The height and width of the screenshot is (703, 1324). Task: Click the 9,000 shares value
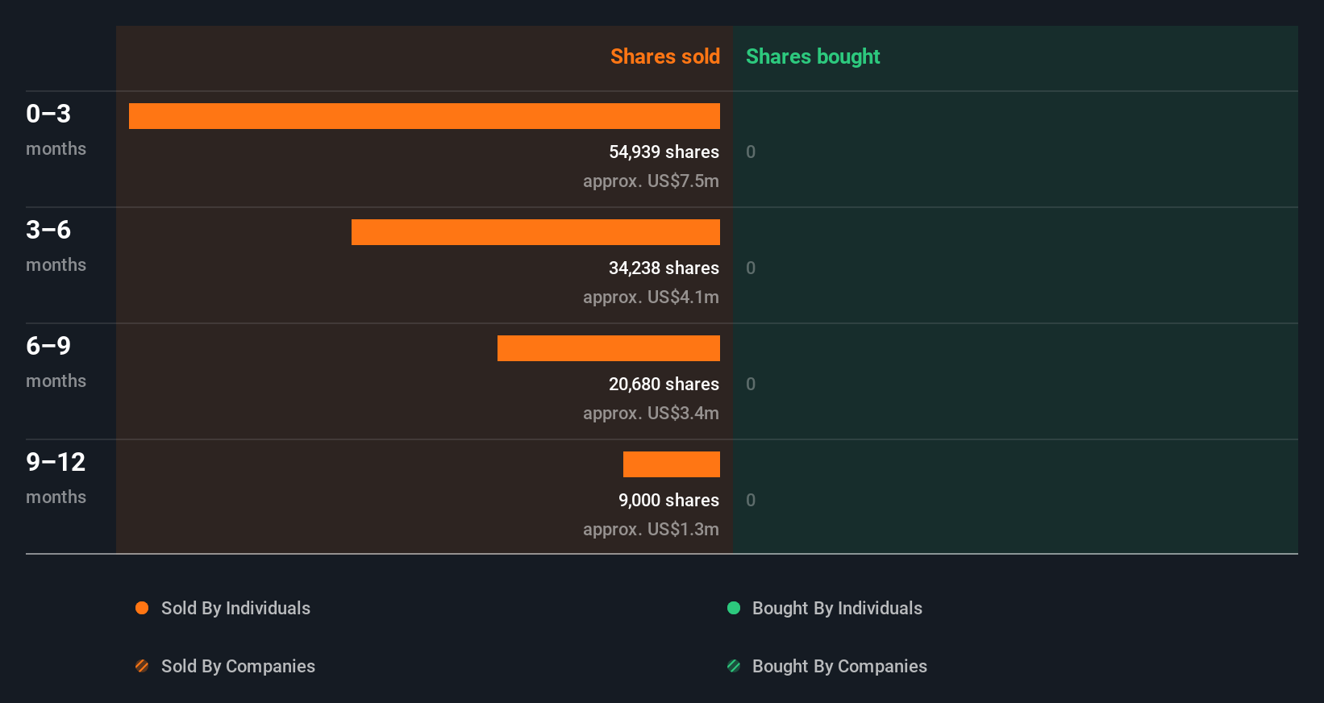coord(668,500)
